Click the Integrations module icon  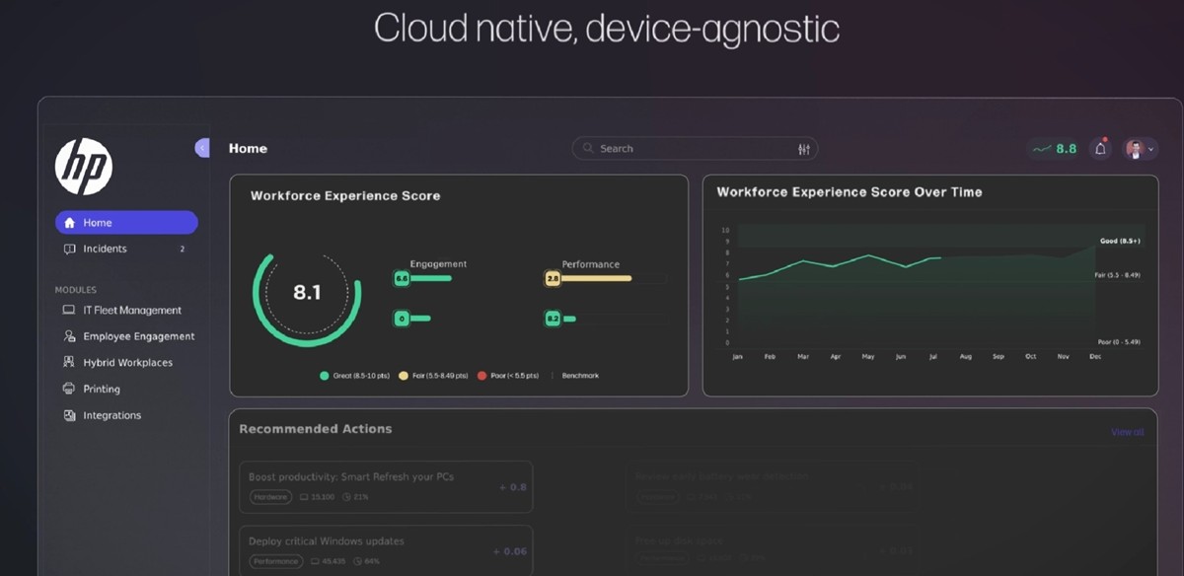point(69,416)
